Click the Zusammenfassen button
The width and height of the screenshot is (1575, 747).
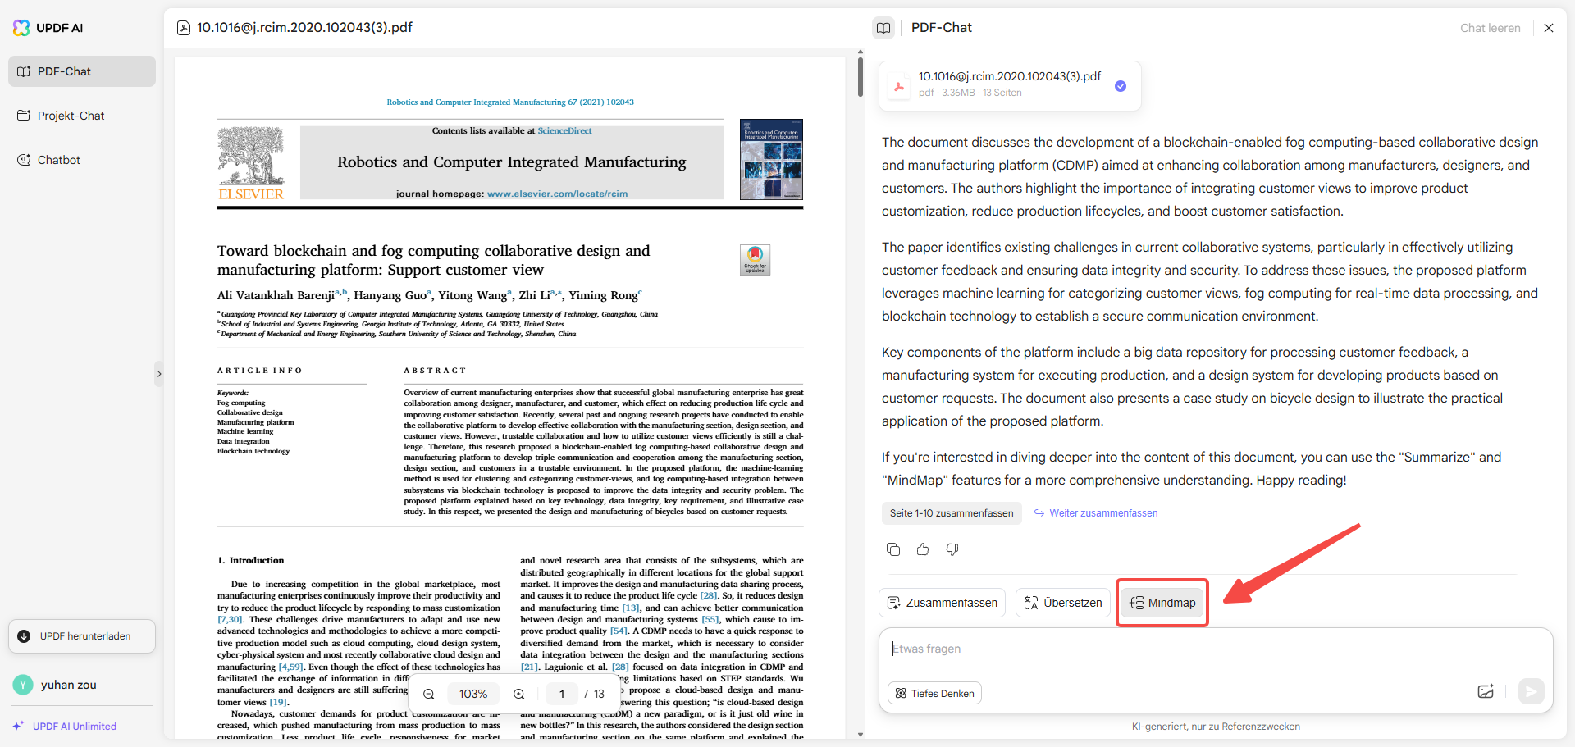(x=943, y=603)
